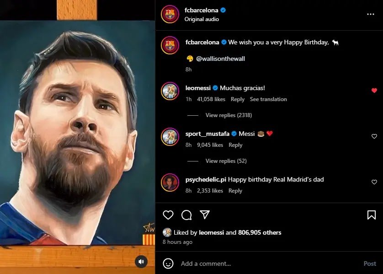Unlike leomessi's comment red heart

point(374,91)
